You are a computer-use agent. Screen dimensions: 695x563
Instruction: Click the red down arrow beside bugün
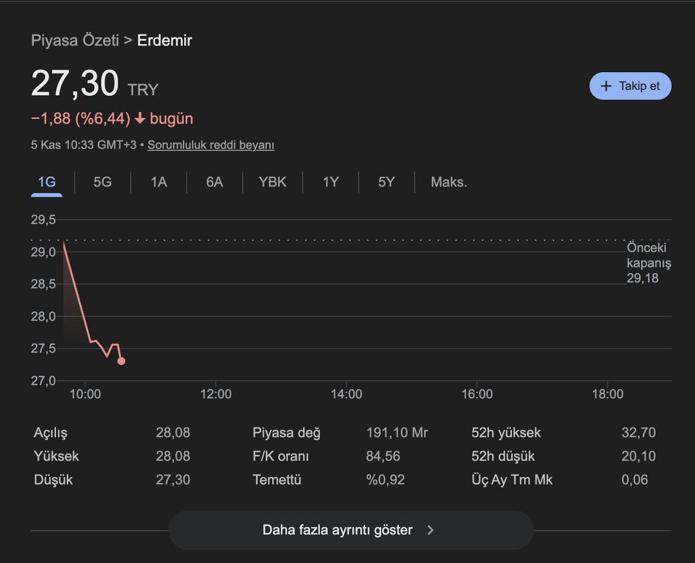point(140,119)
